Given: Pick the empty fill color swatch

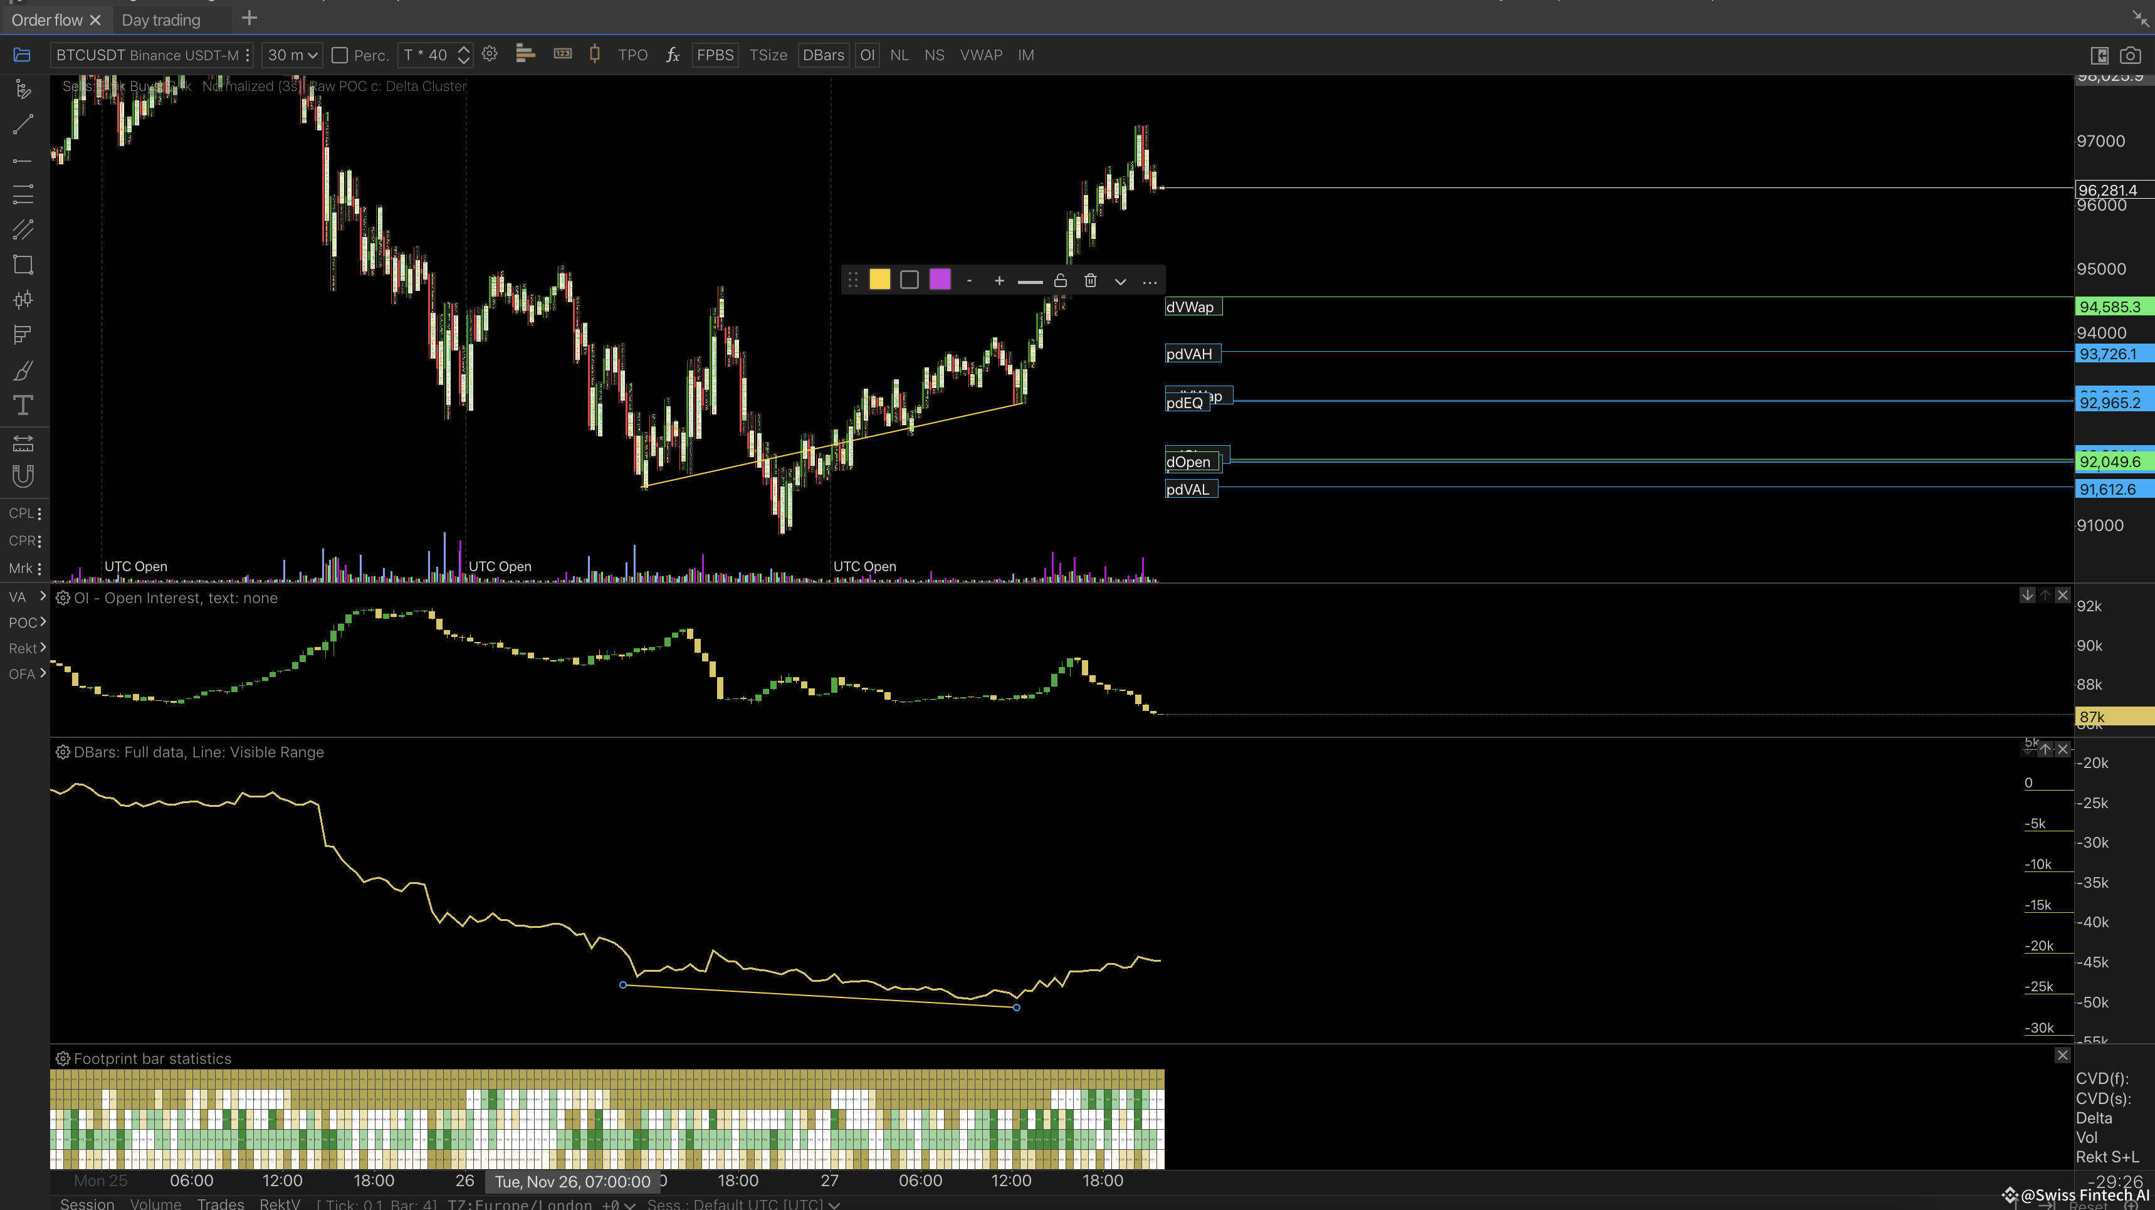Looking at the screenshot, I should coord(910,280).
